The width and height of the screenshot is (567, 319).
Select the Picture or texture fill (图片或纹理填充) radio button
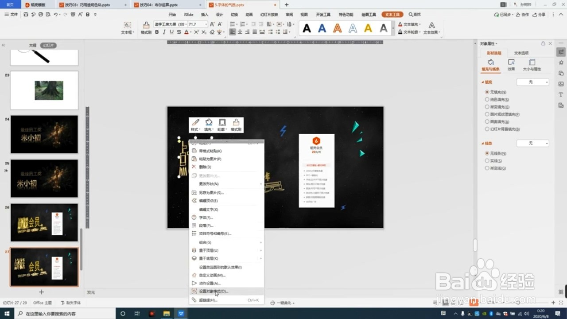click(x=487, y=114)
